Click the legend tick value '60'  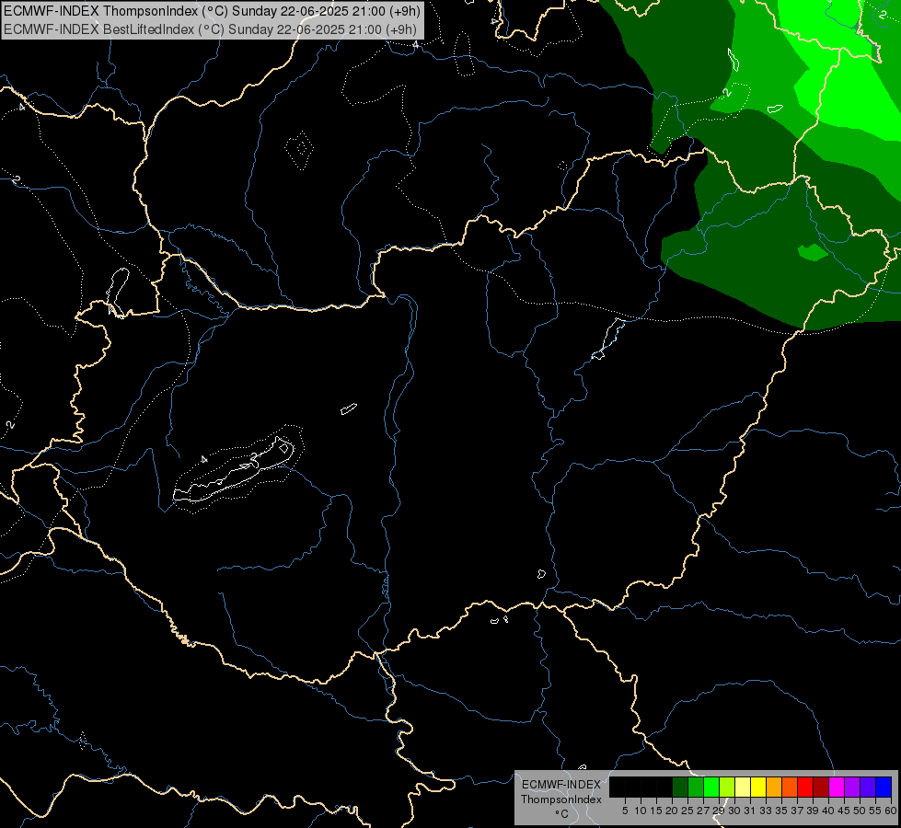pyautogui.click(x=891, y=811)
